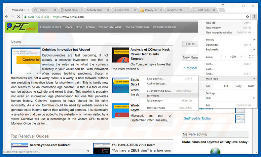Choose Print from the menu
This screenshot has width=261, height=157.
tap(228, 64)
